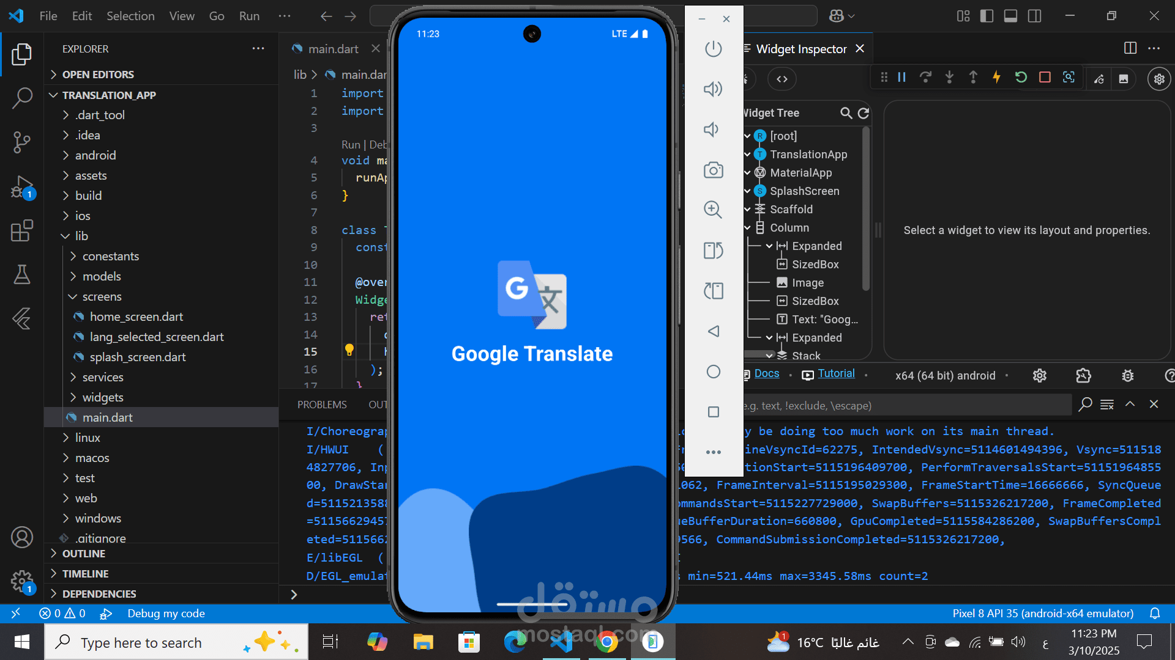Split the editor right

1130,48
